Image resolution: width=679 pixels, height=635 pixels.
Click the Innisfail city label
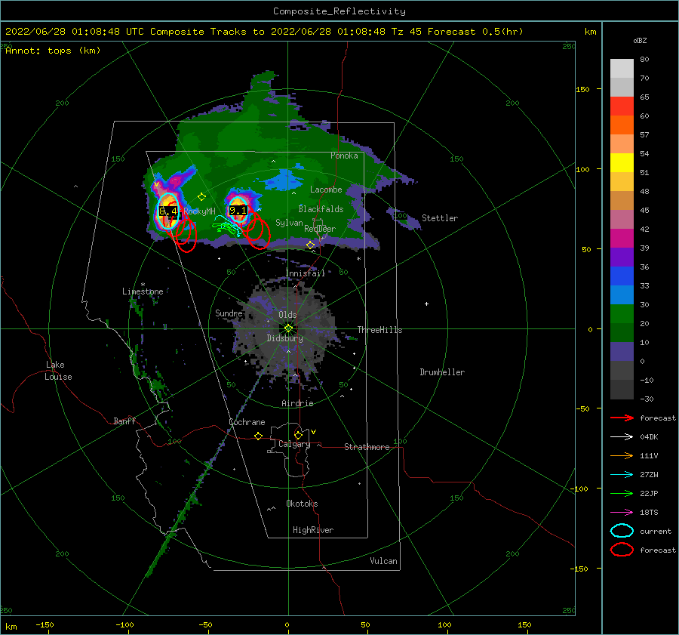[x=306, y=273]
